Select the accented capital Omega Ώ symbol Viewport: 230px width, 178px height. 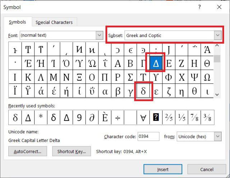[x=92, y=63]
